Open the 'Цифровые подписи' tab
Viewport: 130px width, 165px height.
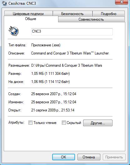click(28, 14)
